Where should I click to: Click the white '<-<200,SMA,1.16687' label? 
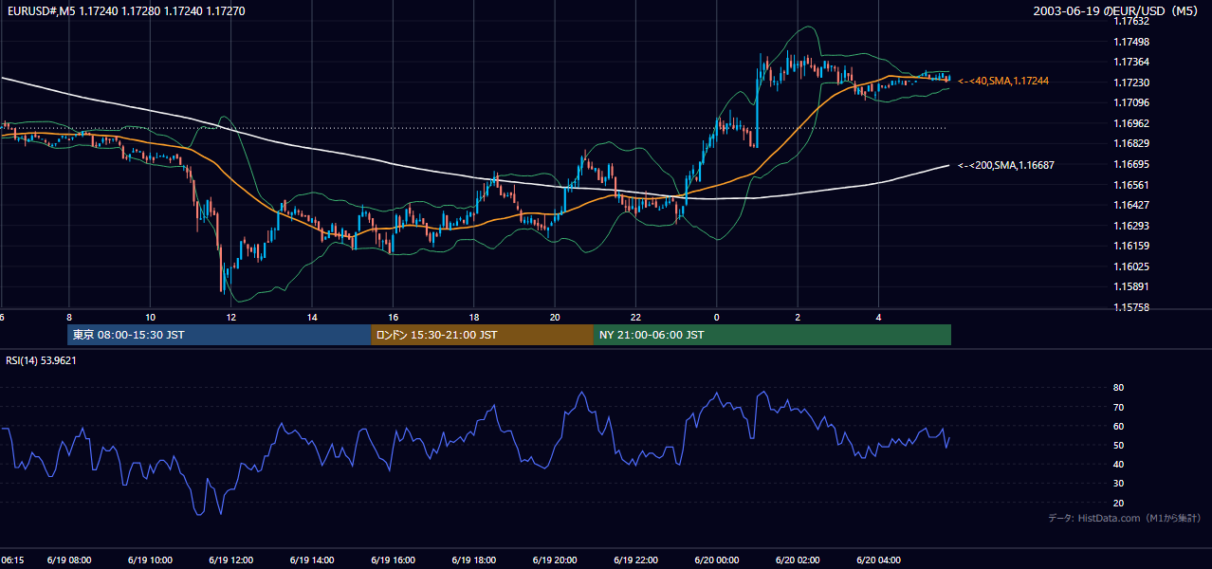click(x=1005, y=165)
